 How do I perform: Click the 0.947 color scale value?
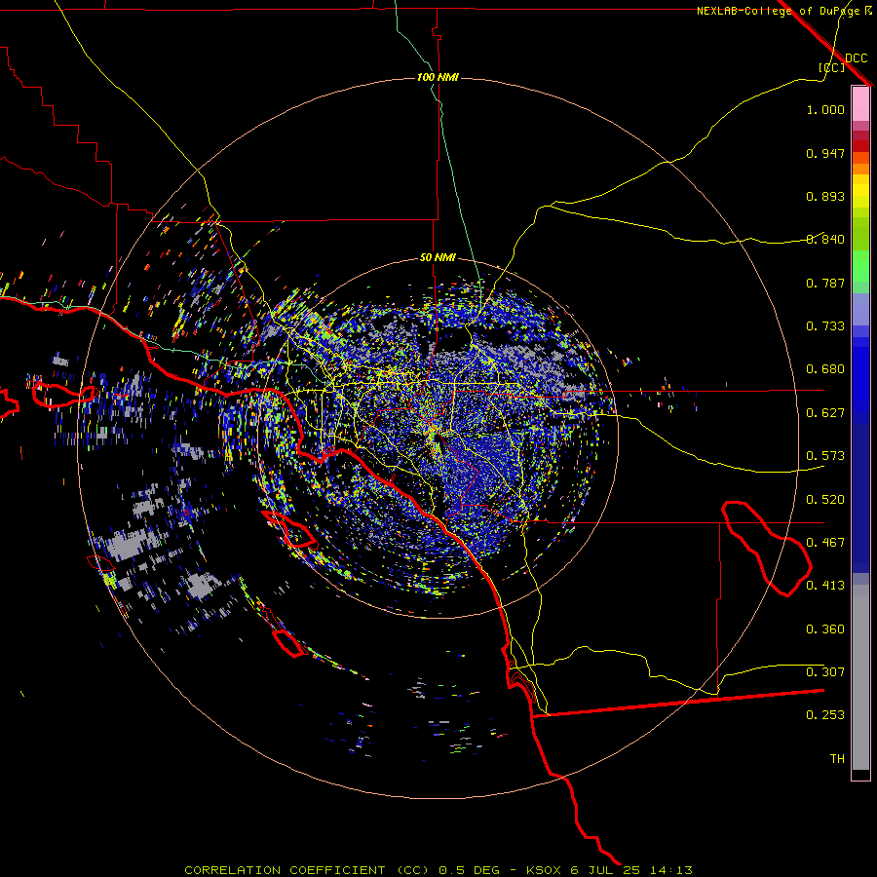pos(825,153)
